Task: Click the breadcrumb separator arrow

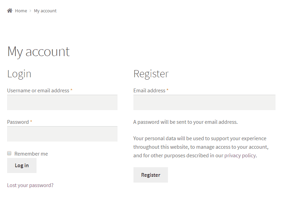Action: point(30,11)
